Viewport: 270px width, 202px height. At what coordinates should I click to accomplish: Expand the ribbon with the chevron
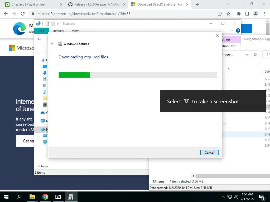[232, 31]
